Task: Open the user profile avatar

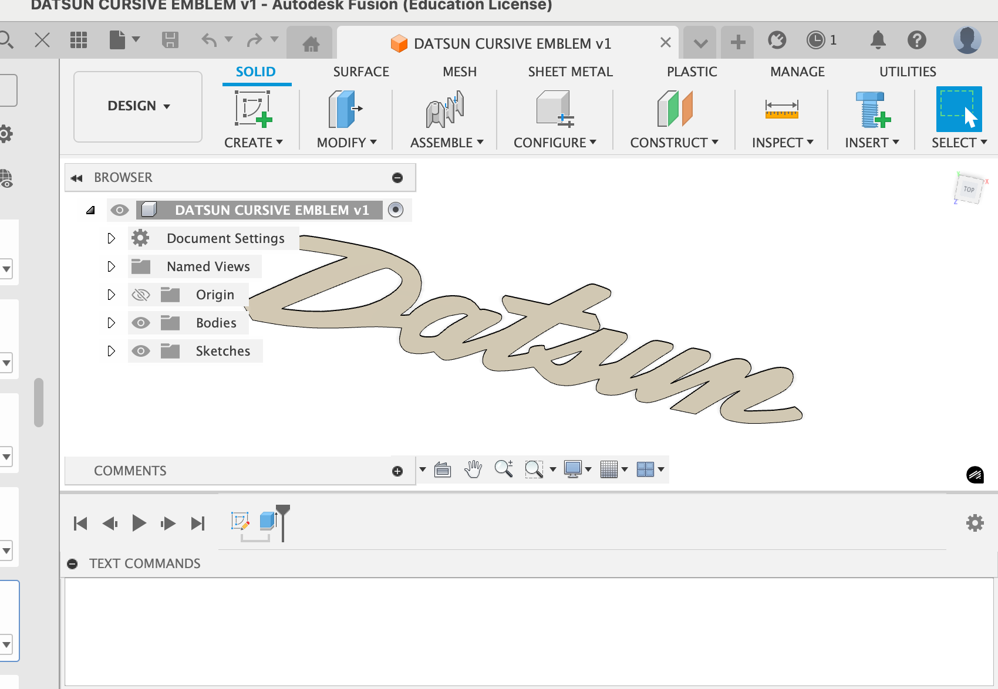Action: pyautogui.click(x=967, y=40)
